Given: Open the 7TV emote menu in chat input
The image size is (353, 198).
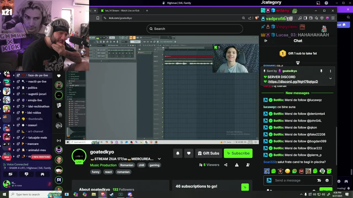Looking at the screenshot, I should (x=319, y=180).
